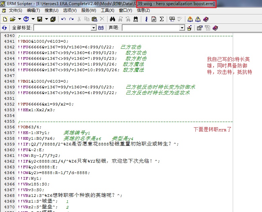Viewport: 262px width, 212px height.
Task: Click the blue Info 'i' icon
Action: click(146, 19)
